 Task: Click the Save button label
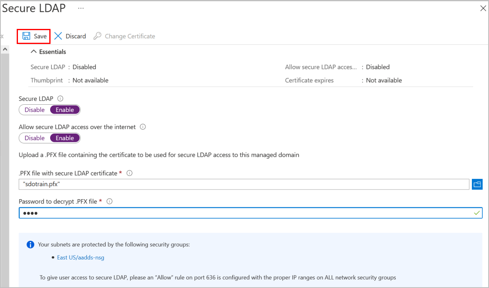(x=40, y=36)
